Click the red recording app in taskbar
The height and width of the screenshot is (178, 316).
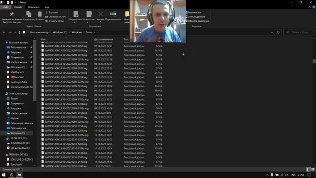(12, 175)
